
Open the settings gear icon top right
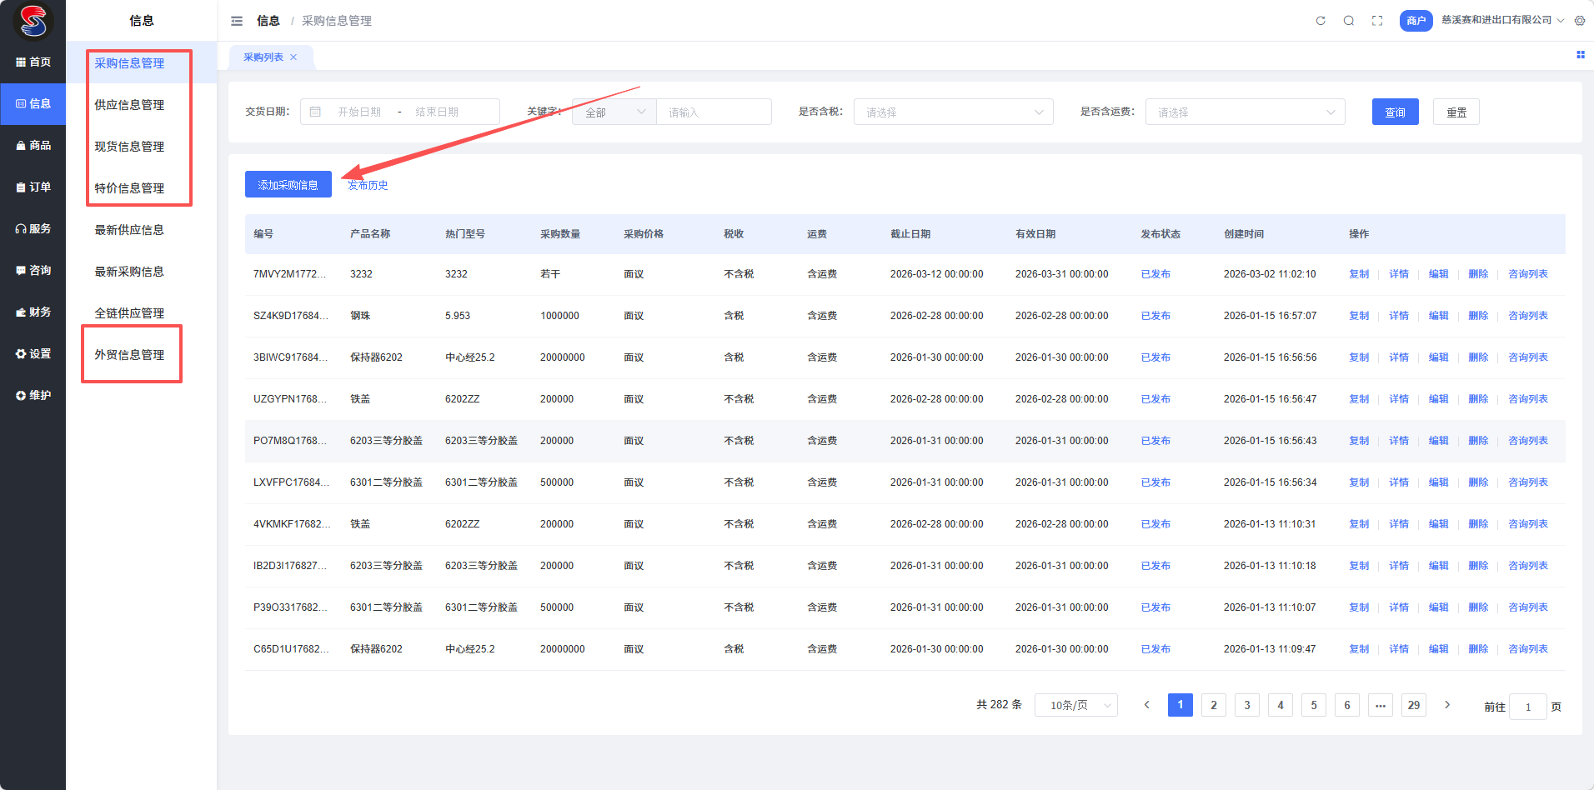tap(1580, 21)
